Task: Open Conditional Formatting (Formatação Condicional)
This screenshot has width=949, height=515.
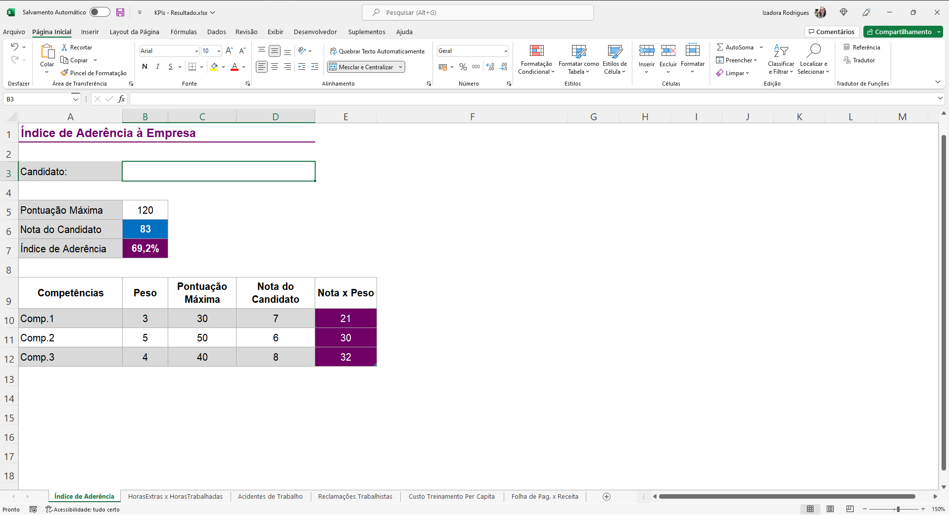Action: click(536, 59)
